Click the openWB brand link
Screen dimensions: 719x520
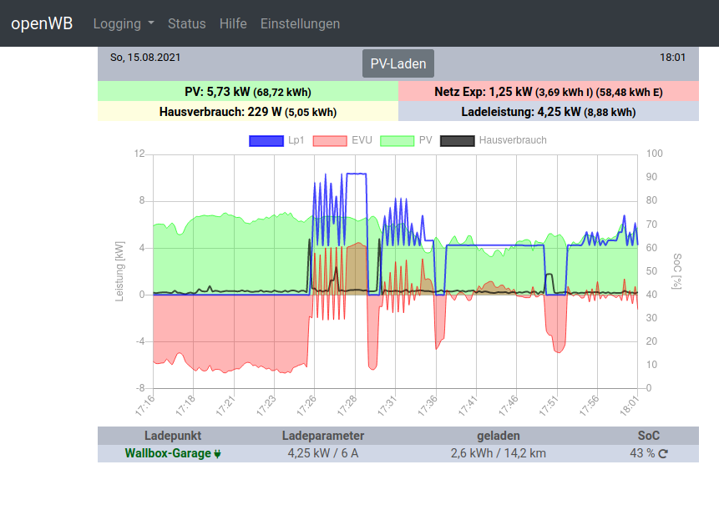(x=42, y=23)
